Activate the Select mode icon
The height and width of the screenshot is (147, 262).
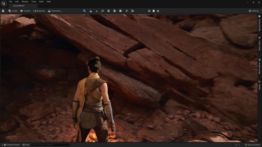click(84, 11)
